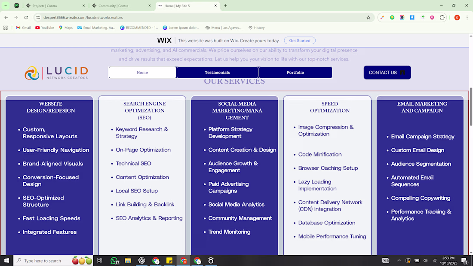This screenshot has height=266, width=473.
Task: Open YouTube bookmark
Action: tap(45, 28)
